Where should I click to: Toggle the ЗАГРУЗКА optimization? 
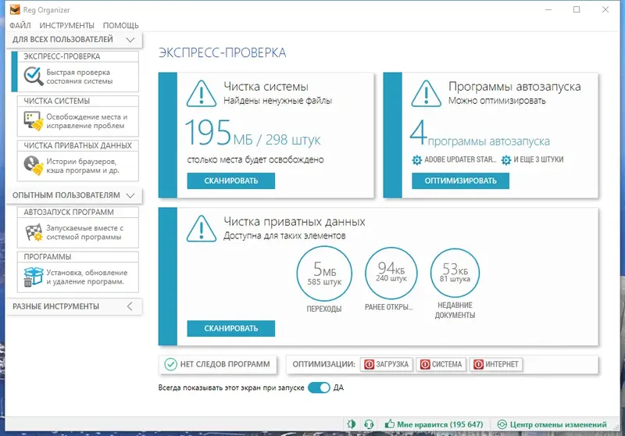(x=386, y=364)
